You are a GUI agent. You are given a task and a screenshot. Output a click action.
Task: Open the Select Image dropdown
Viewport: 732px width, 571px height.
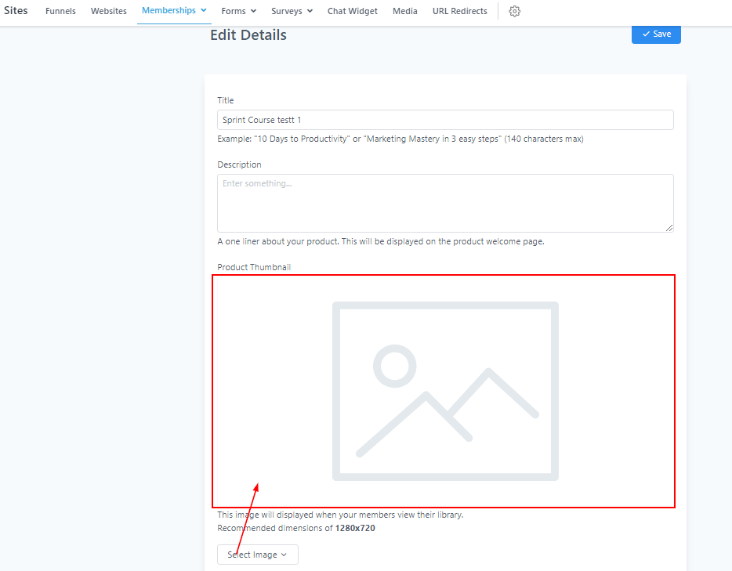point(257,555)
